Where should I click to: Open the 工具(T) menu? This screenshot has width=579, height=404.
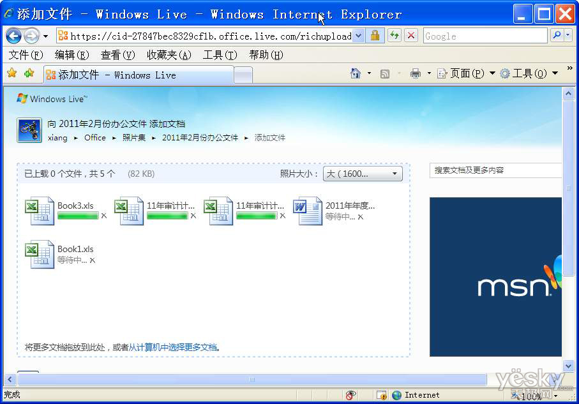pos(220,55)
